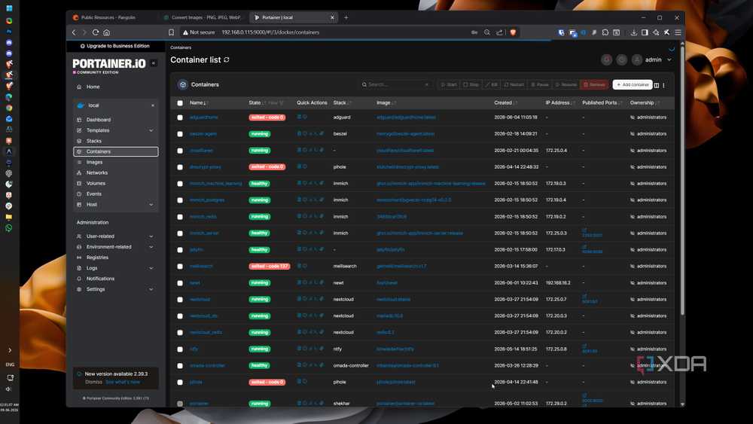Select all containers checkbox
Viewport: 753px width, 424px height.
[180, 102]
